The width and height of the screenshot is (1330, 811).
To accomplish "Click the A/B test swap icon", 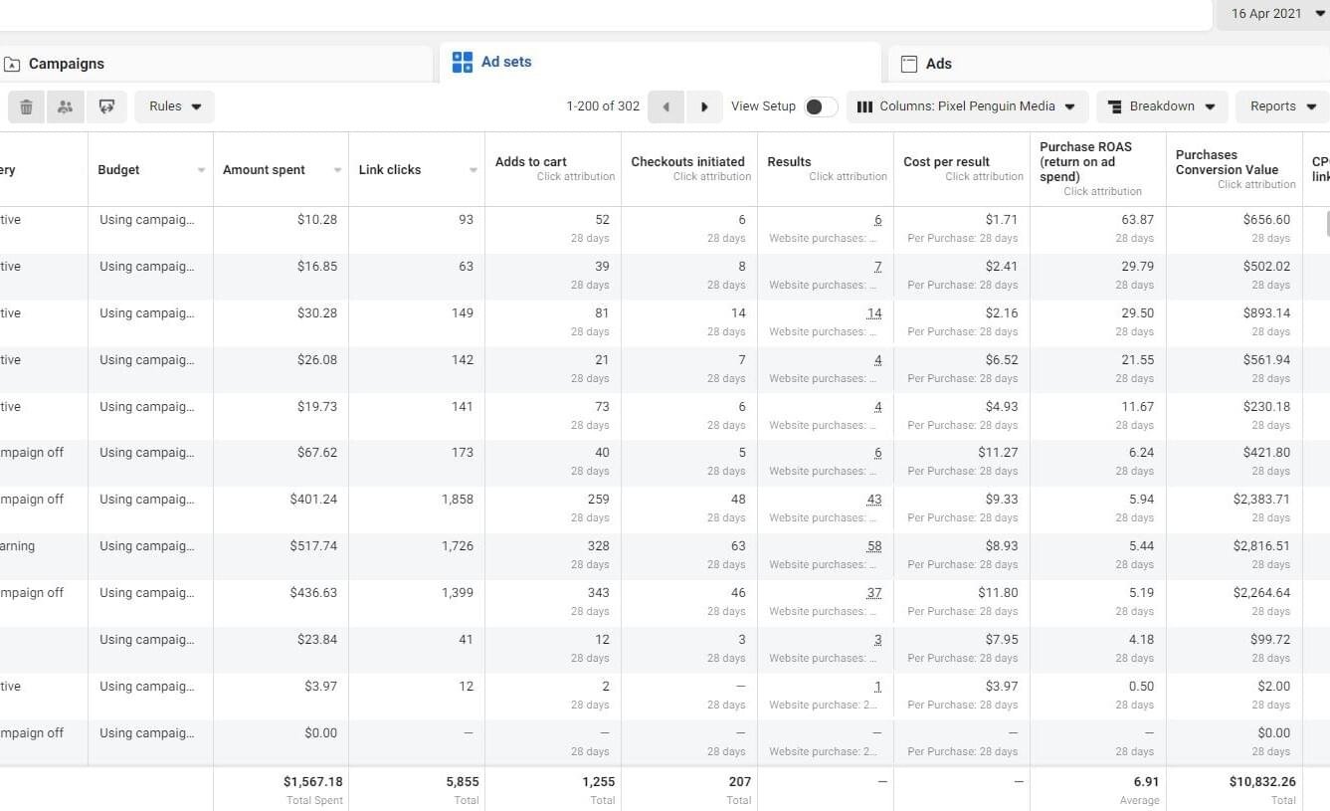I will [106, 106].
